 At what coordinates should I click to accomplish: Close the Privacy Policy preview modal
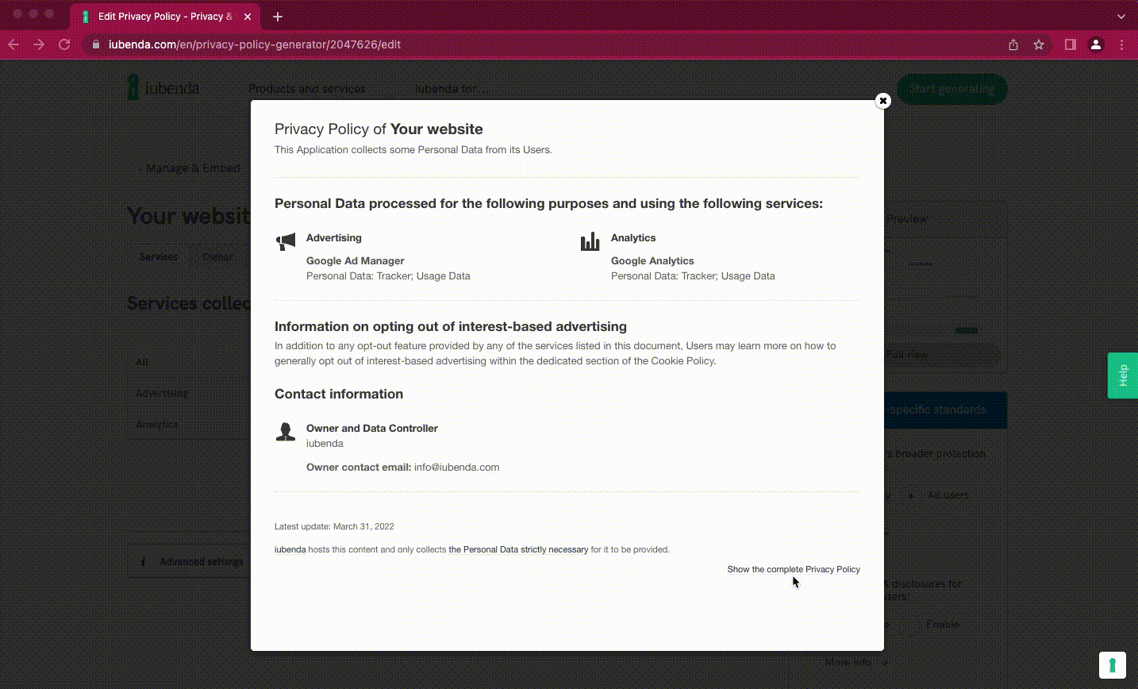pos(882,101)
